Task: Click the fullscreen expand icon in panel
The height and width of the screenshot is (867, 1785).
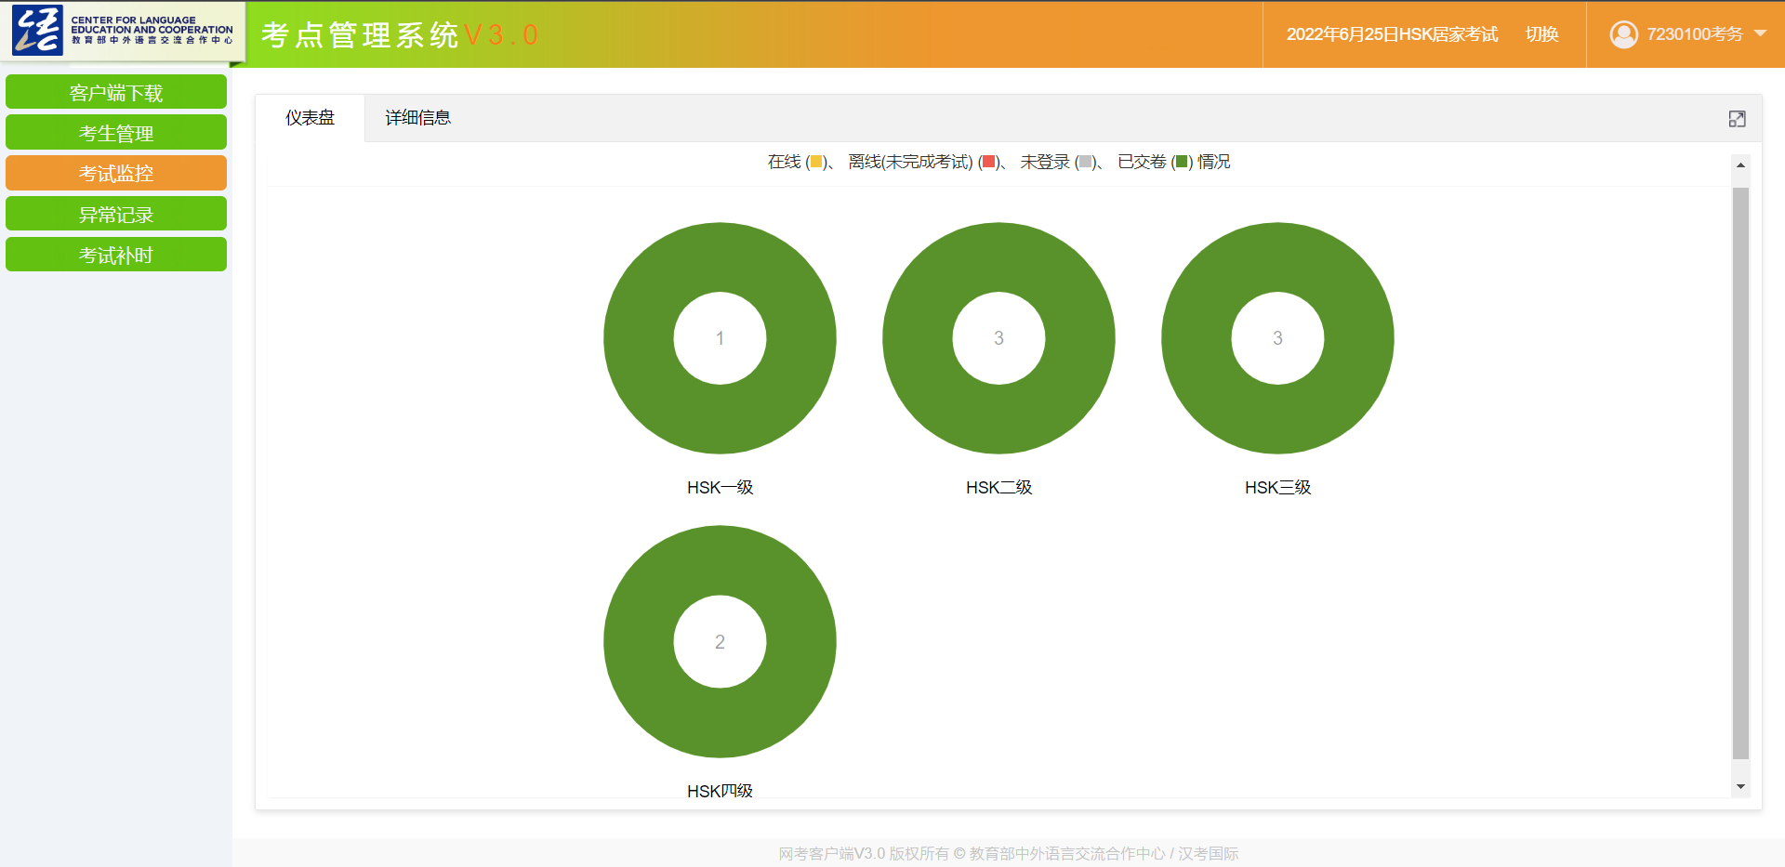Action: (x=1737, y=119)
